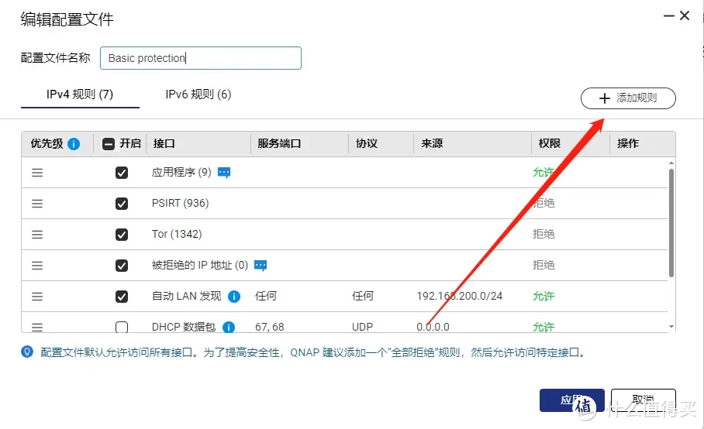Click the scrollbar down arrow
Viewport: 704px width, 429px height.
pyautogui.click(x=671, y=326)
